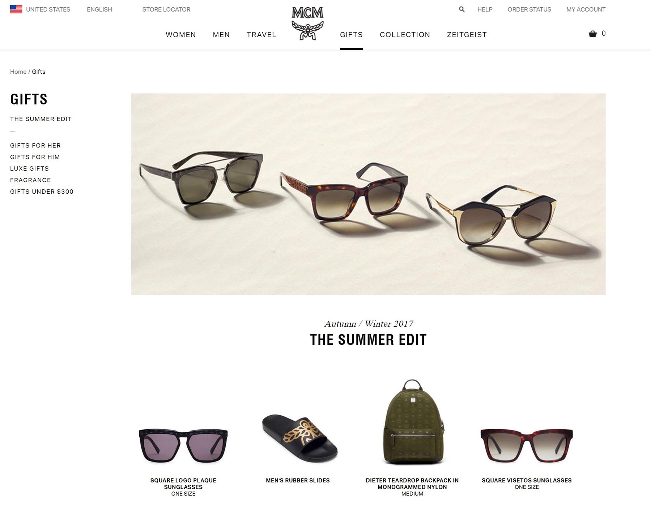Select Gifts For Her in sidebar
This screenshot has width=651, height=506.
tap(35, 145)
